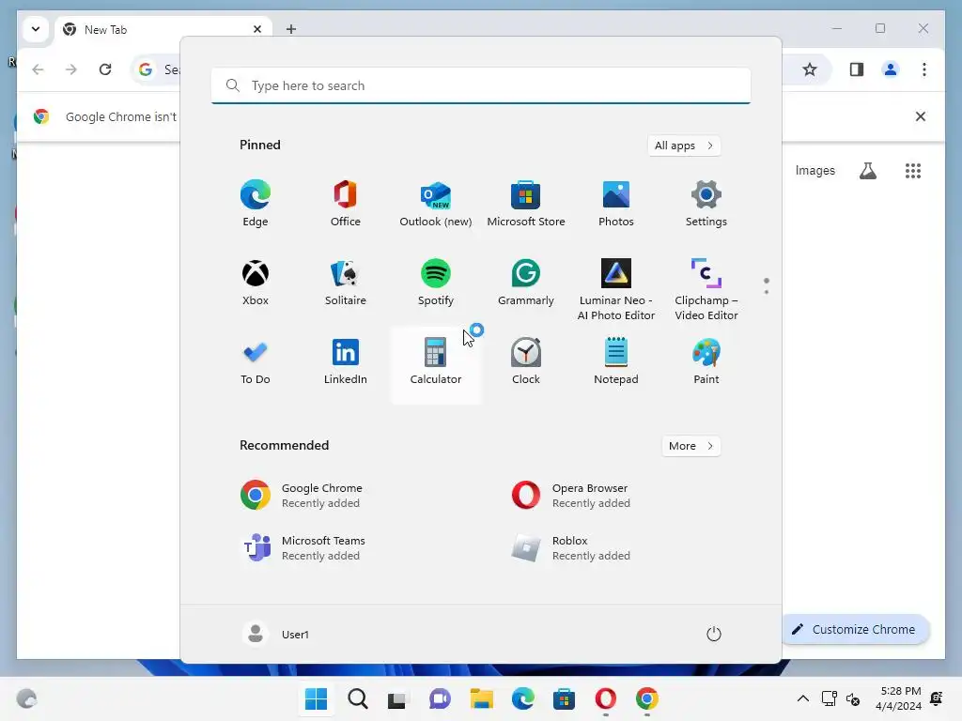Reload the Chrome page

tap(105, 69)
